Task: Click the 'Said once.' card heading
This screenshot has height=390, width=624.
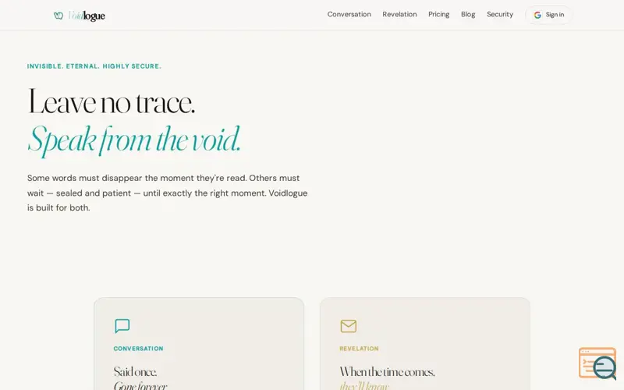Action: click(x=135, y=372)
